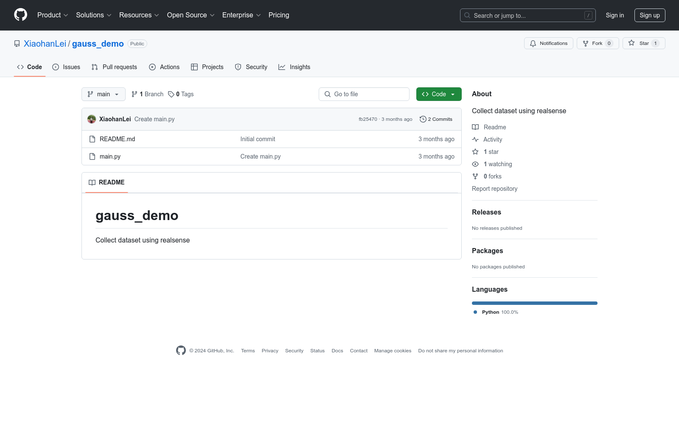Screen dimensions: 679x424
Task: Open the 2 Commits history
Action: pyautogui.click(x=436, y=119)
